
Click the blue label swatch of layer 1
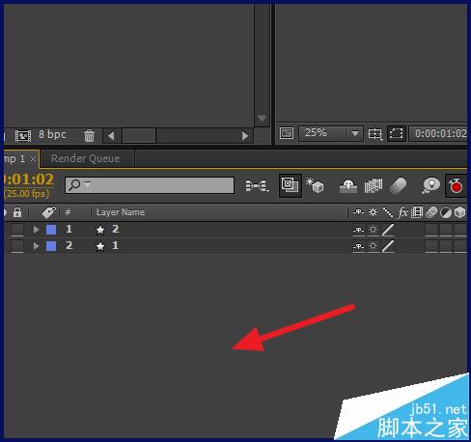click(51, 230)
